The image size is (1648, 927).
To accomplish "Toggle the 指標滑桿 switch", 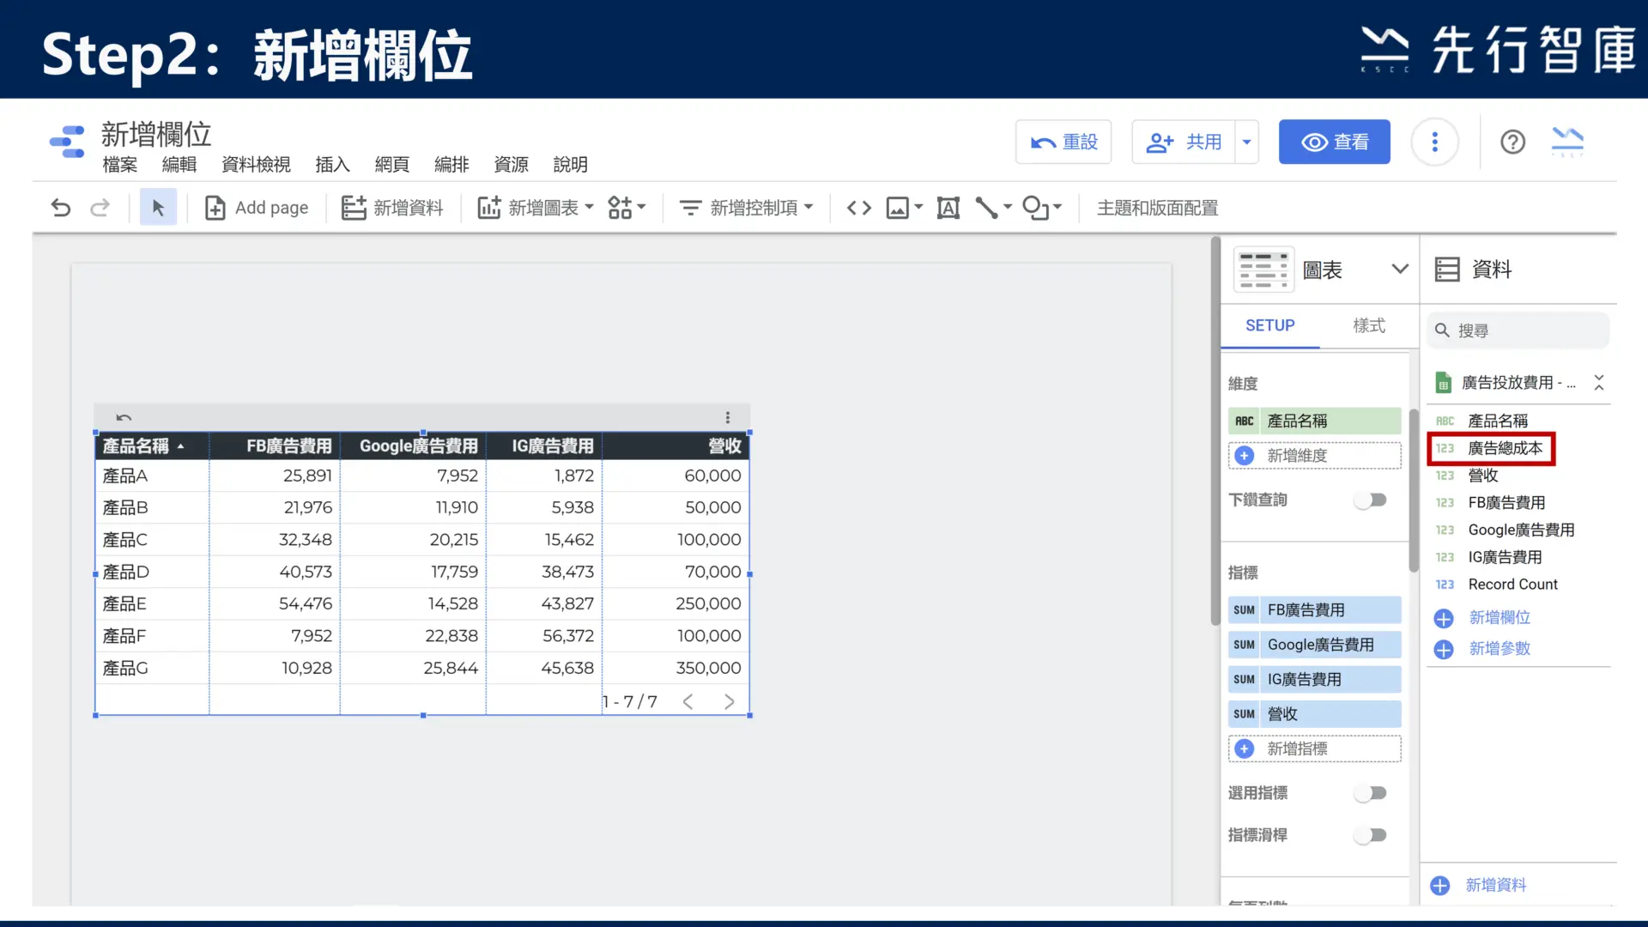I will coord(1371,835).
